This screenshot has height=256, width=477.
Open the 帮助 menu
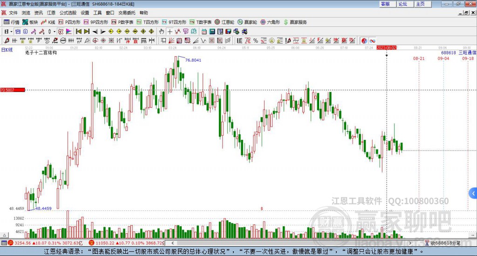143,13
